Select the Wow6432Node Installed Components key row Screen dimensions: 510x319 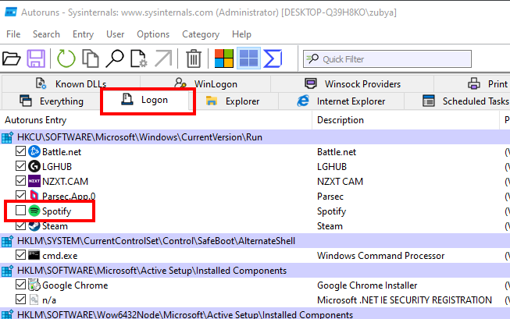click(x=255, y=314)
